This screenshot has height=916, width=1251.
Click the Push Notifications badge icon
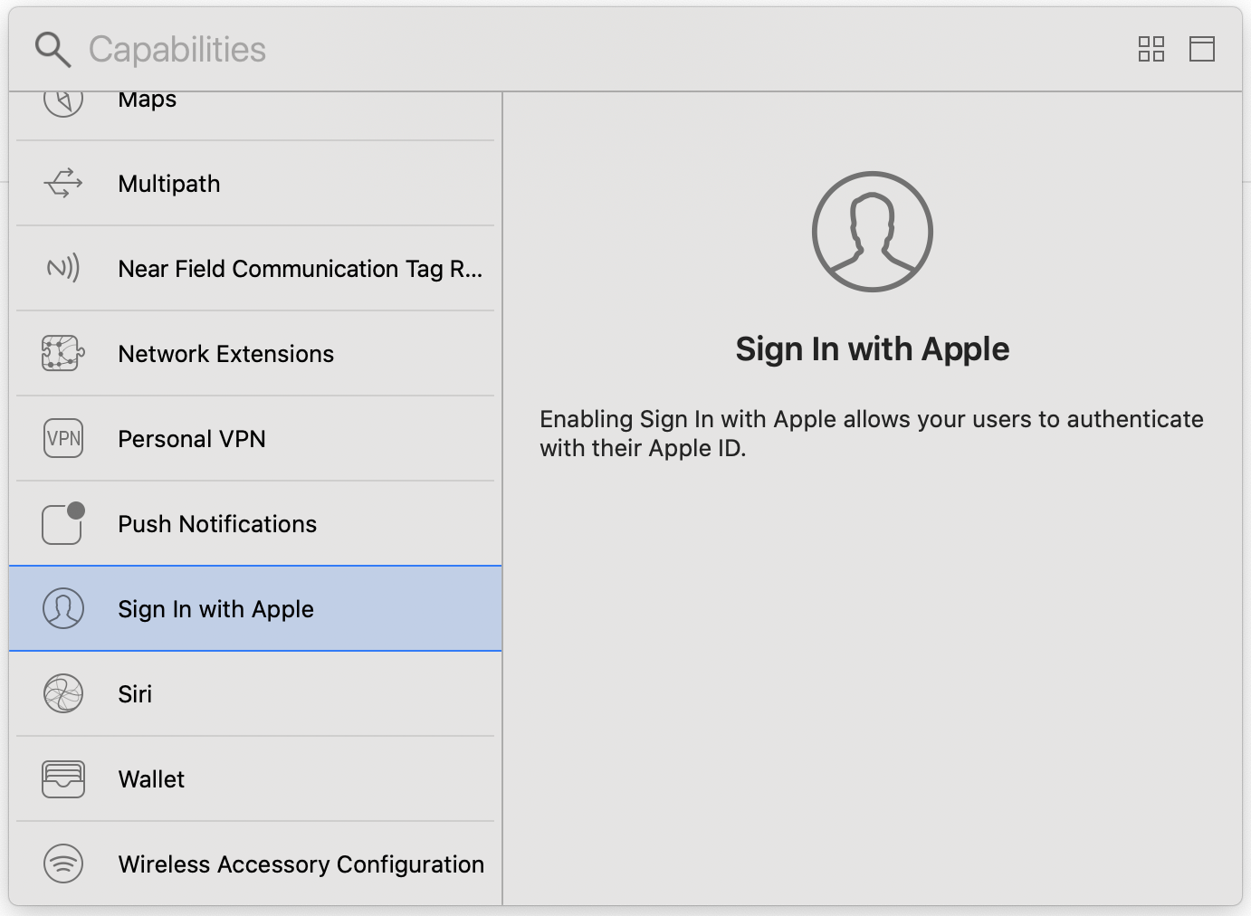[x=63, y=523]
